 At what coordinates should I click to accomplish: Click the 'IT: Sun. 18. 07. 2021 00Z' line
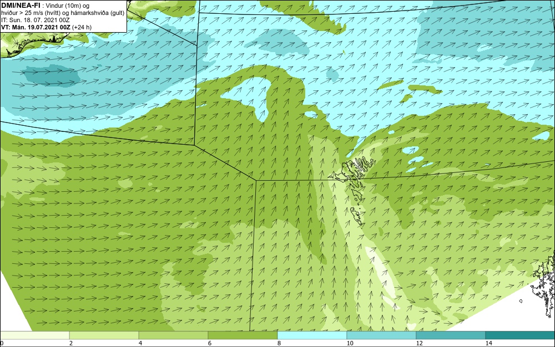36,20
